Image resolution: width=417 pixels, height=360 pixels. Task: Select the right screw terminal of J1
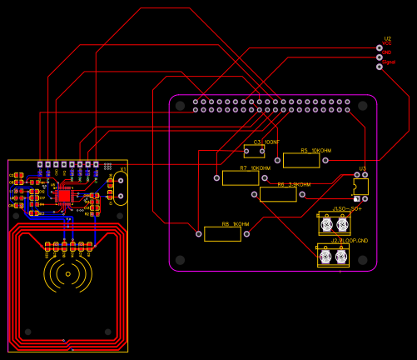342,224
